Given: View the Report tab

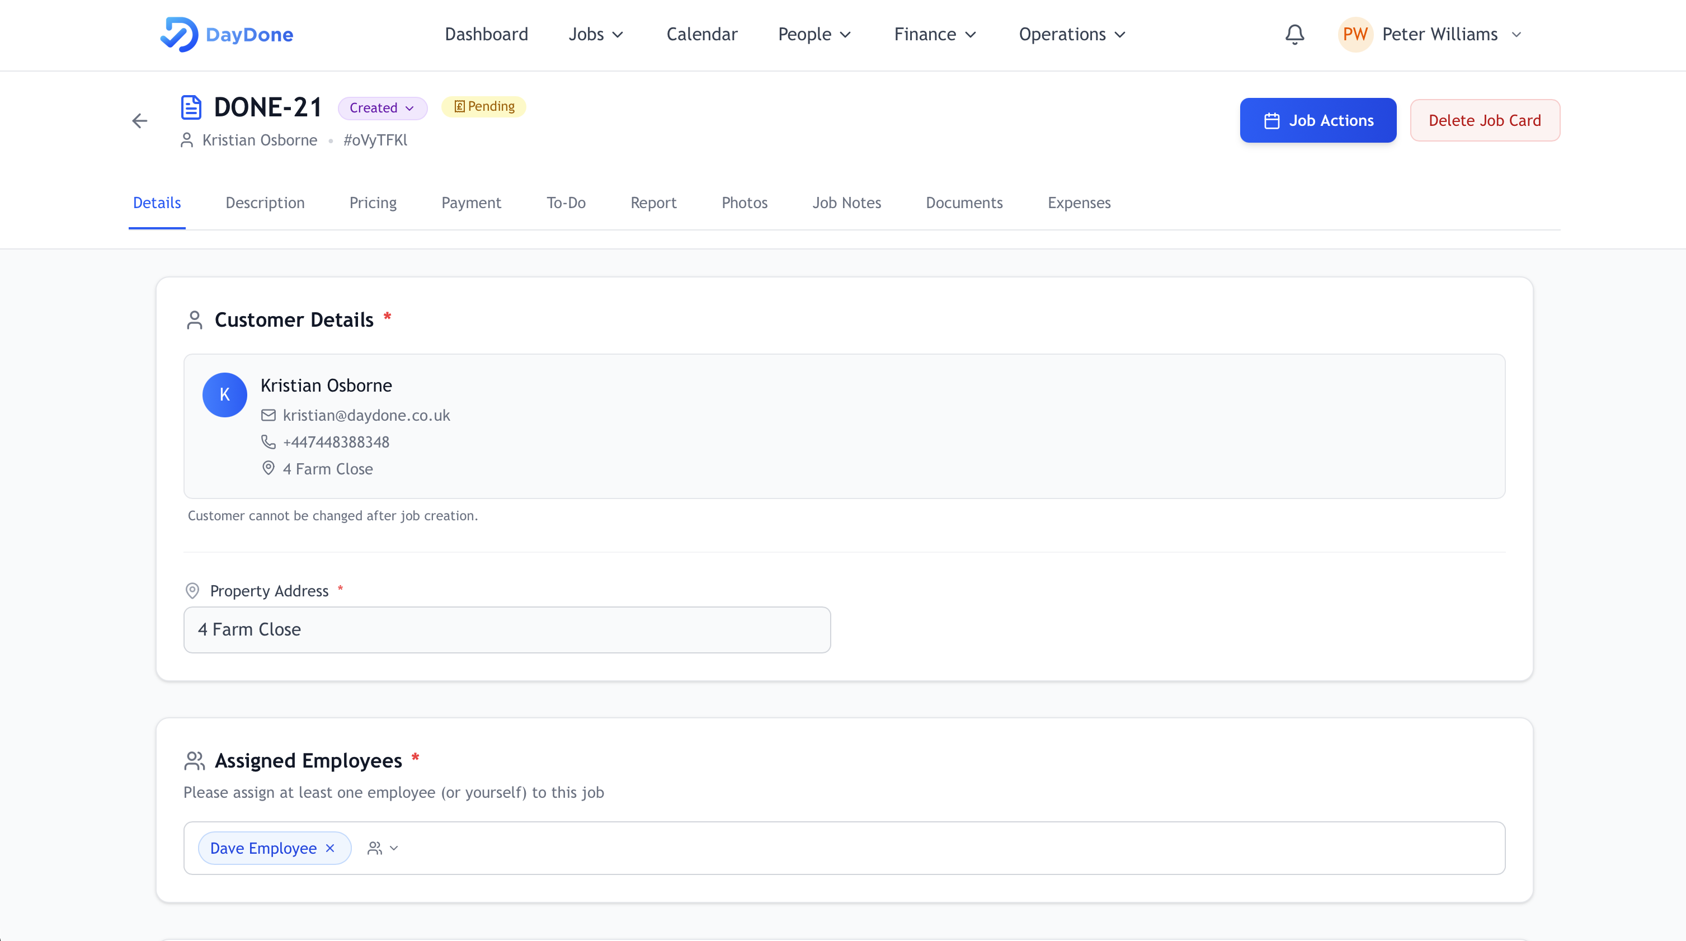Looking at the screenshot, I should (x=653, y=203).
